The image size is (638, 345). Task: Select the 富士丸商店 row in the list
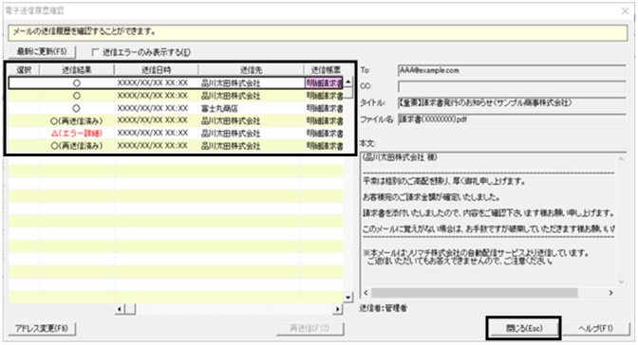click(176, 108)
